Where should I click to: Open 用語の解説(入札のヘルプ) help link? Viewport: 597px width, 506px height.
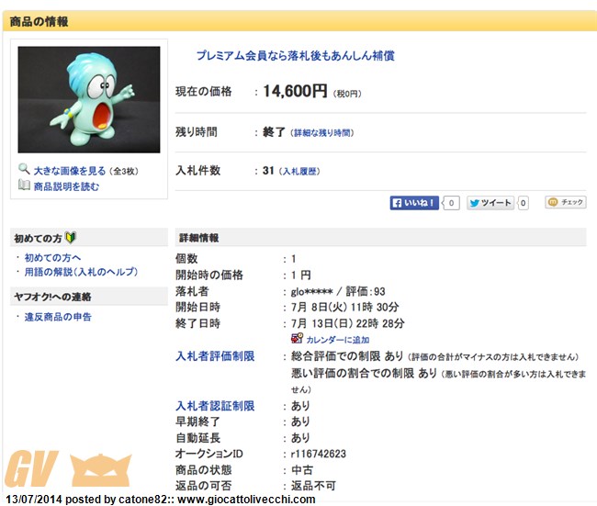tap(81, 272)
